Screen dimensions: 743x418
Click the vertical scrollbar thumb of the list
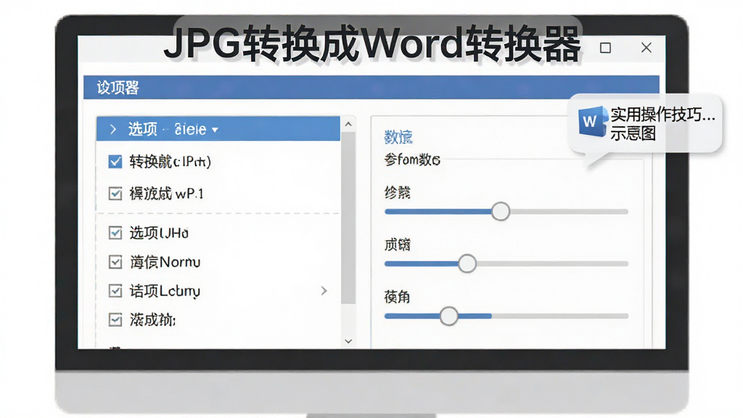348,218
